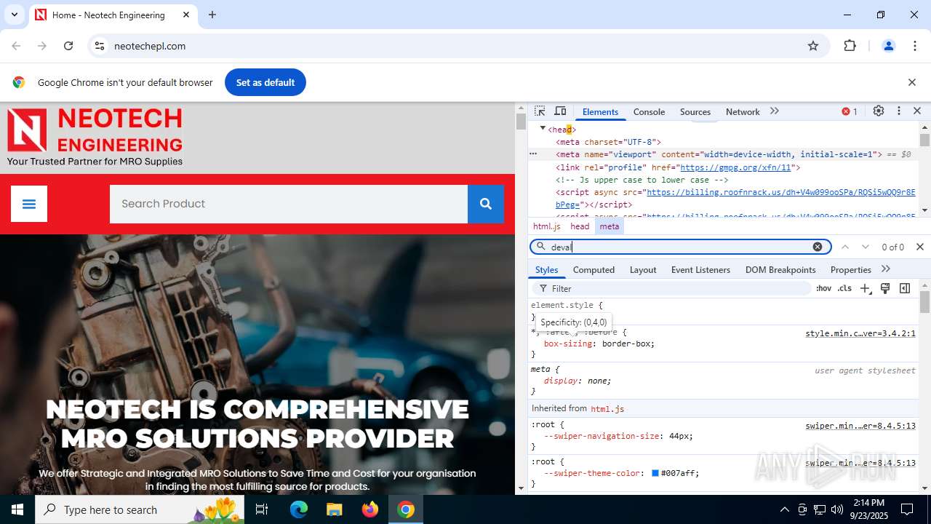Toggle the device toolbar icon
931x524 pixels.
point(560,111)
